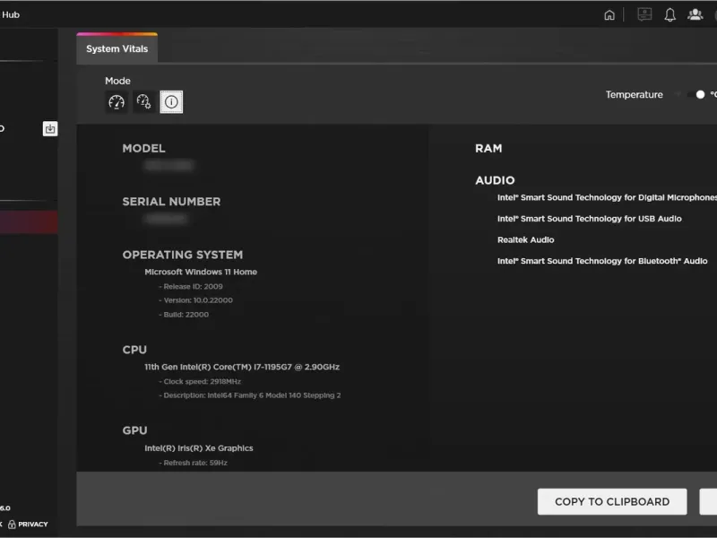The width and height of the screenshot is (717, 538).
Task: Click the Realtek Audio entry
Action: 526,239
